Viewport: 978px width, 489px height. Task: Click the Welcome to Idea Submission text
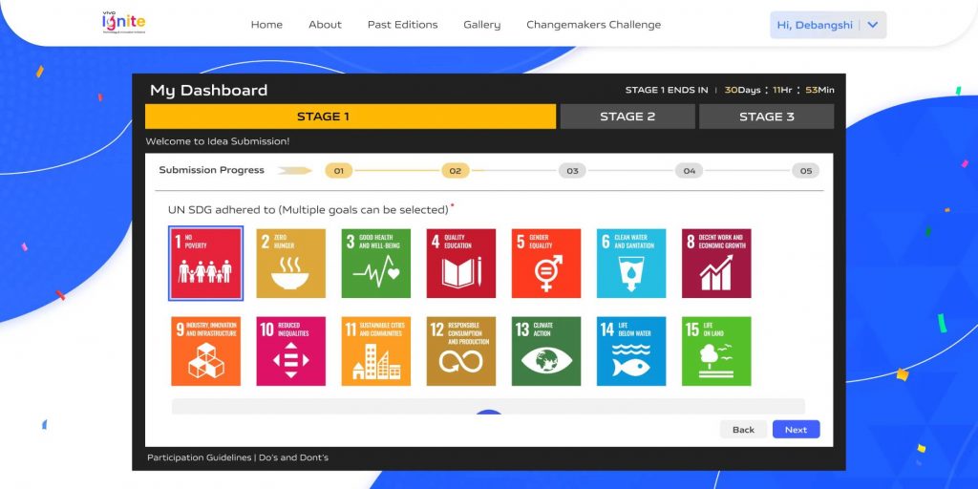[x=218, y=141]
